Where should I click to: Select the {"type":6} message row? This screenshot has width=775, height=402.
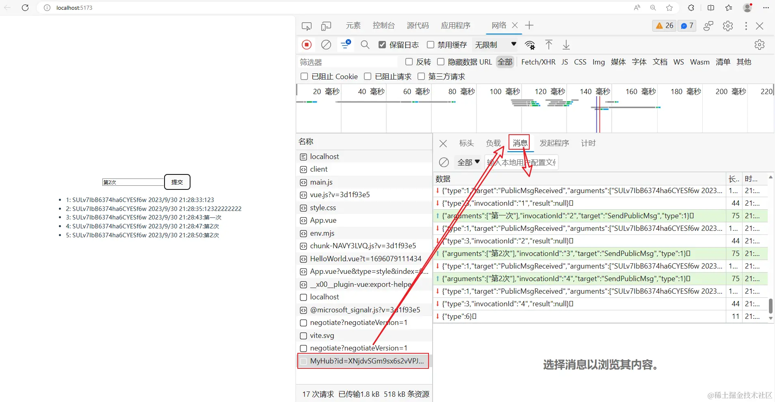[x=600, y=316]
